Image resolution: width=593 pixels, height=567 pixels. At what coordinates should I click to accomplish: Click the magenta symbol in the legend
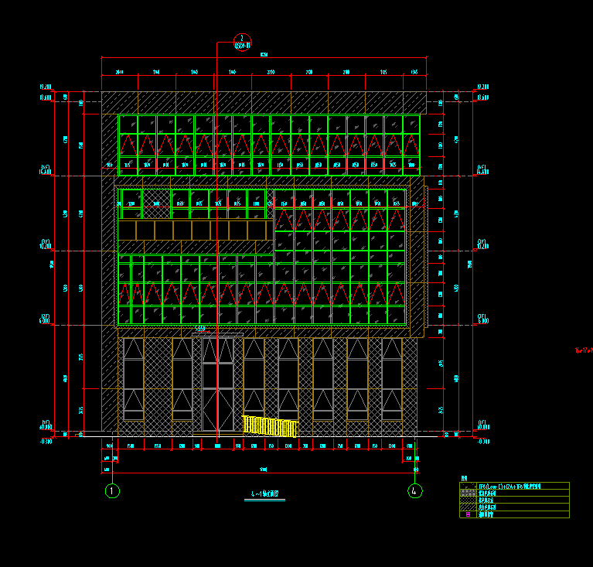[469, 514]
